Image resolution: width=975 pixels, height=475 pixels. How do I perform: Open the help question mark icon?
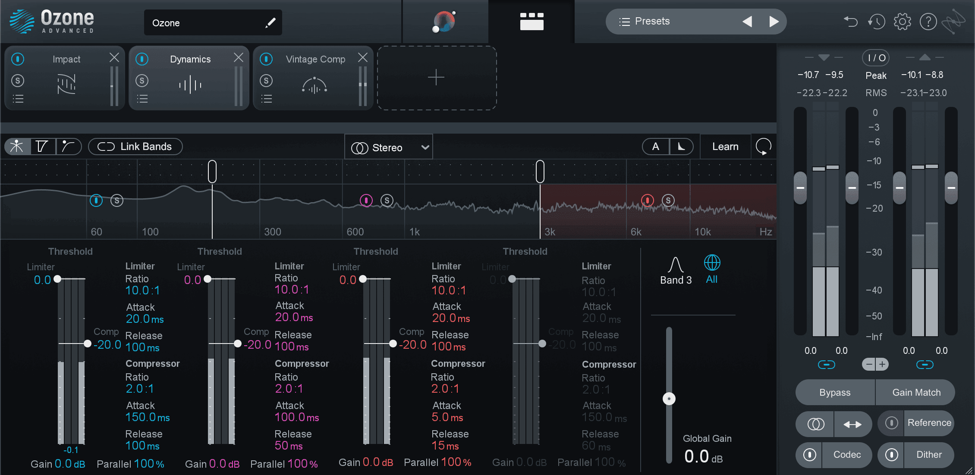point(928,22)
